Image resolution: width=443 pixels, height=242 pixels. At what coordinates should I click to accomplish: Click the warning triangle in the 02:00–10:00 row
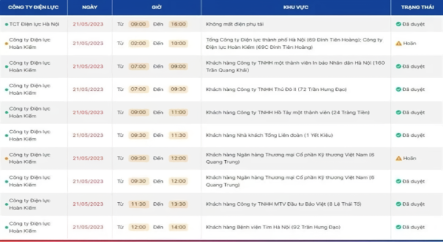(x=399, y=43)
